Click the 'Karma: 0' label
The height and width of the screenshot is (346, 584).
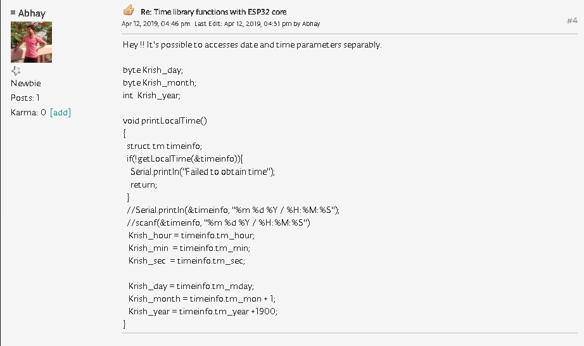point(29,112)
